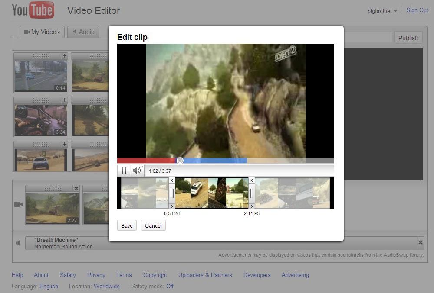Save the edited clip
The image size is (434, 293).
[127, 225]
